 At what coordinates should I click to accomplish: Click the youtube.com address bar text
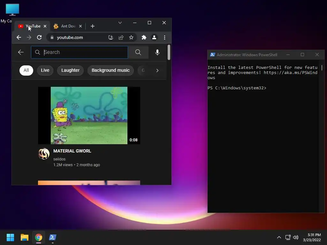pyautogui.click(x=70, y=38)
